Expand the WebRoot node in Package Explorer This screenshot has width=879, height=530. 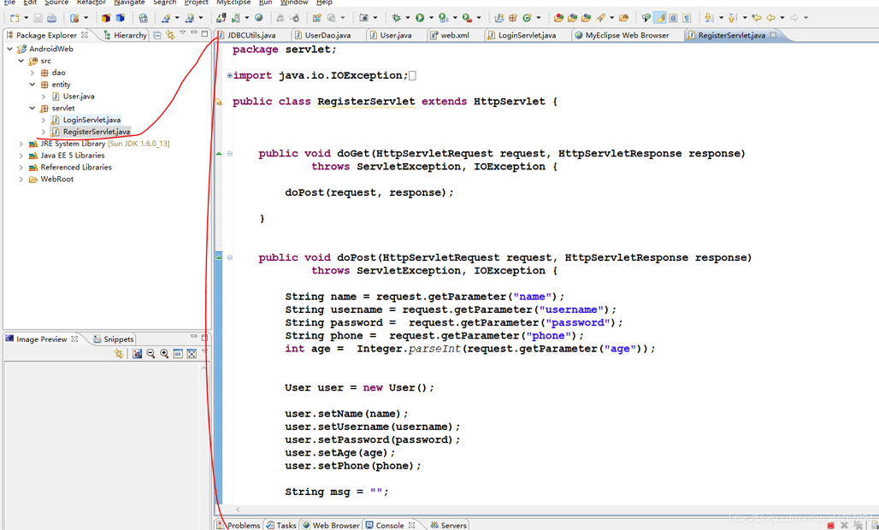point(20,179)
